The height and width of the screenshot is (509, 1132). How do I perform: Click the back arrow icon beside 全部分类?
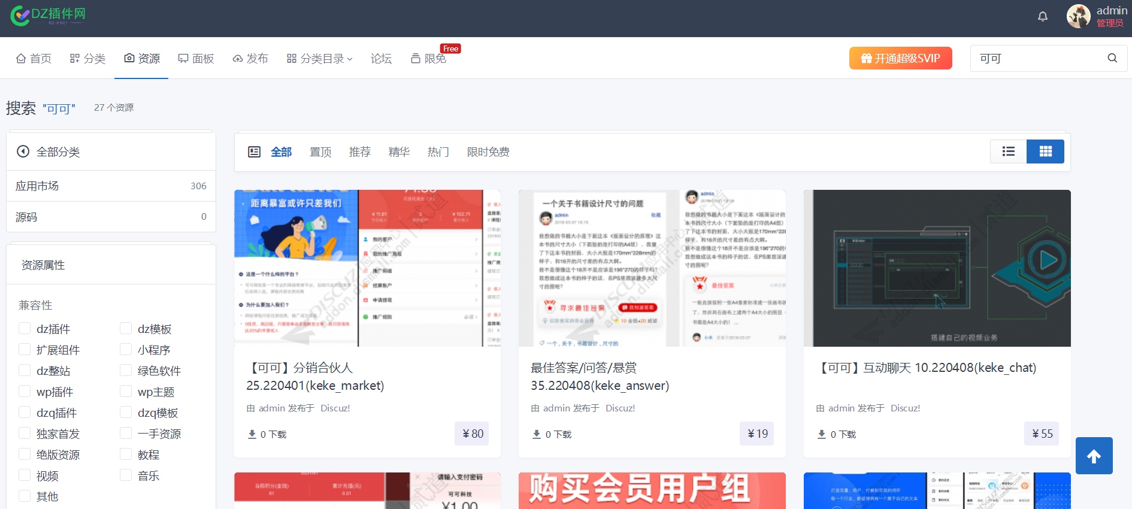pos(23,152)
